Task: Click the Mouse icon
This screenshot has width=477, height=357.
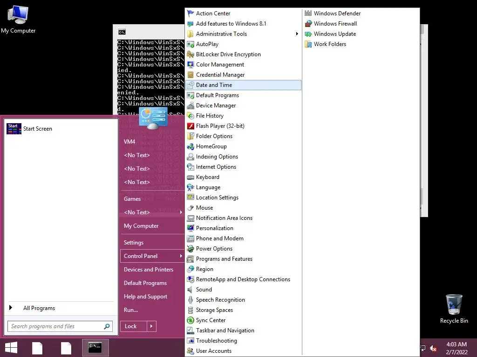Action: [191, 208]
